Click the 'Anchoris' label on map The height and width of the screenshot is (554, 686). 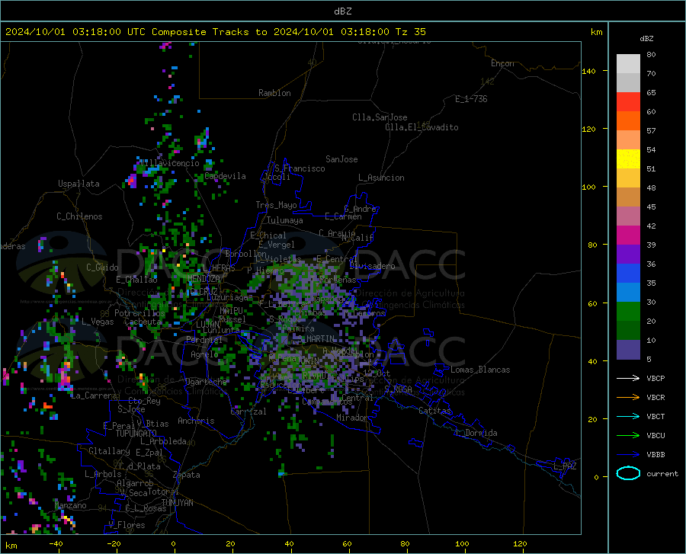click(196, 421)
